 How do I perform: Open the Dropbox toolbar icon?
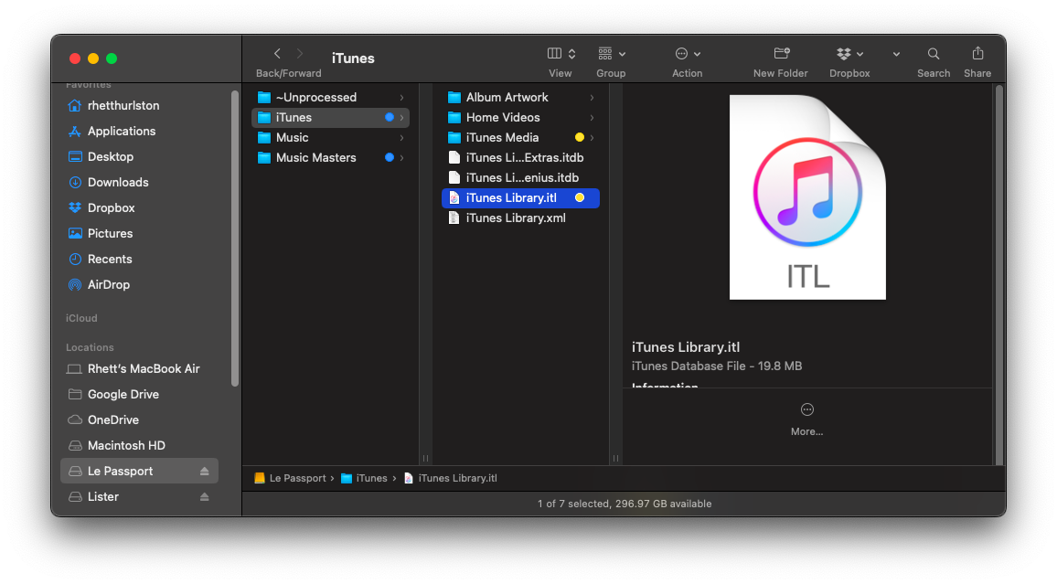(843, 53)
